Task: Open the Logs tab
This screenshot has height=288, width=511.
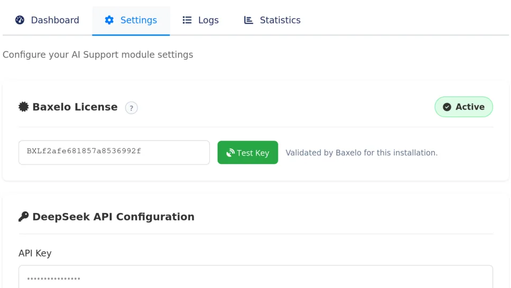Action: click(x=201, y=20)
